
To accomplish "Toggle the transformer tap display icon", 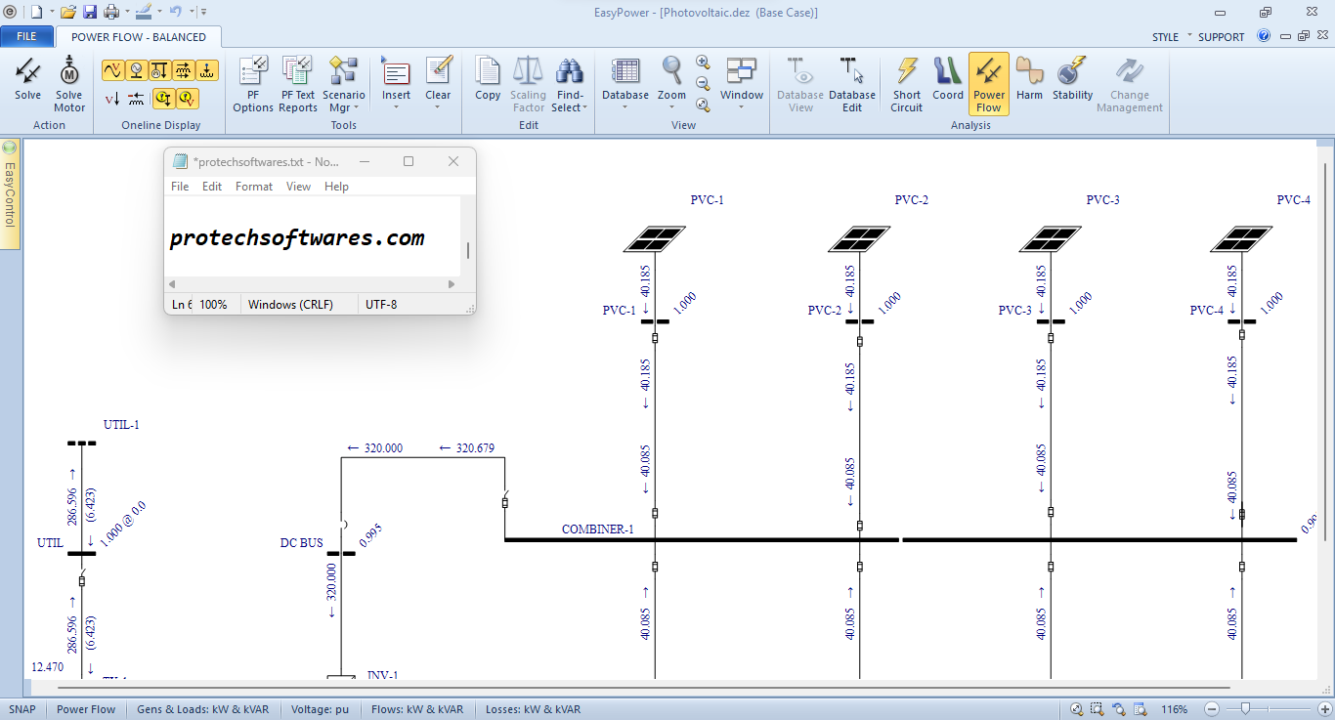I will coord(136,98).
